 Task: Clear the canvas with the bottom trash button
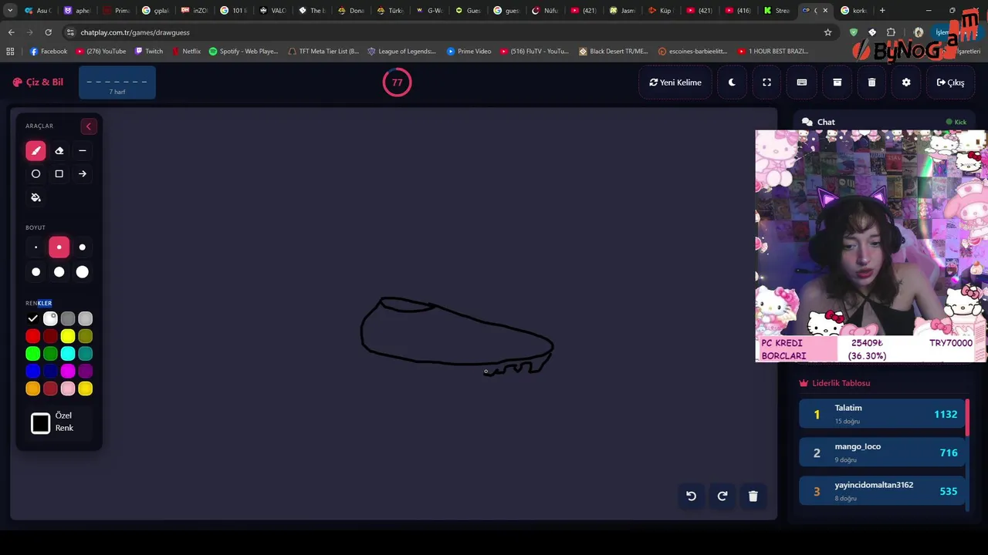coord(753,496)
